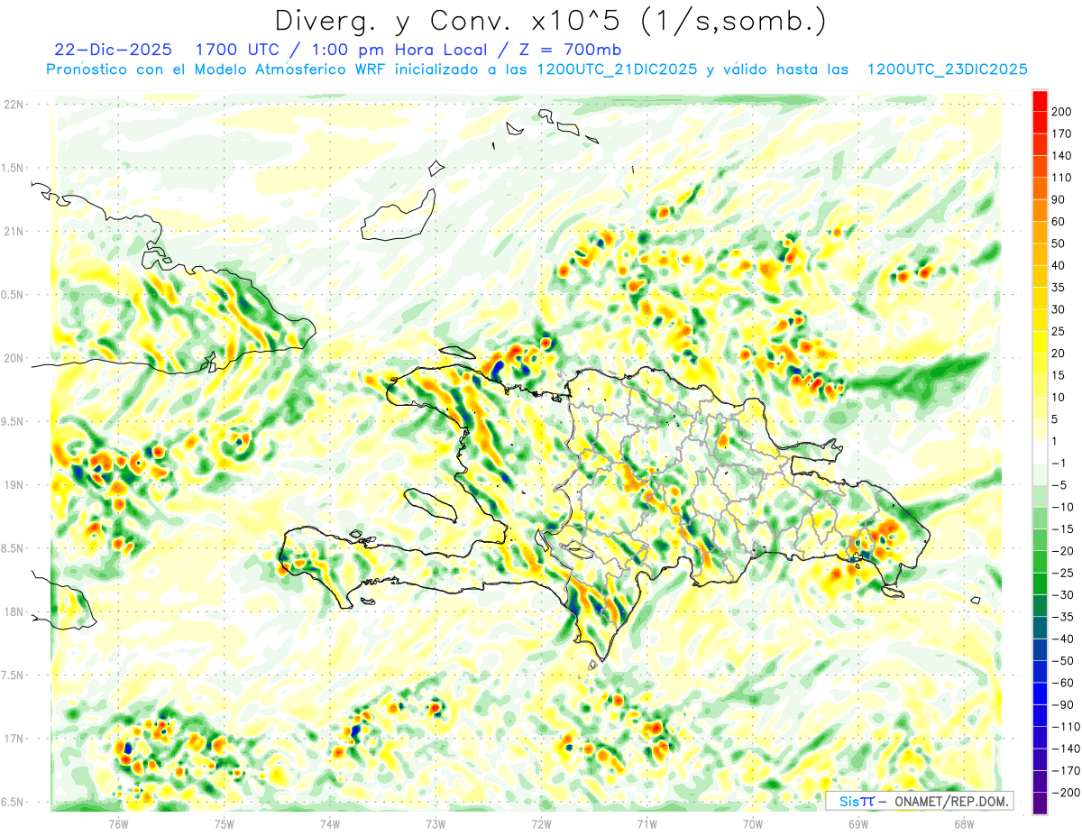Click the '-140' color scale label
Image resolution: width=1082 pixels, height=836 pixels.
pos(1065,749)
